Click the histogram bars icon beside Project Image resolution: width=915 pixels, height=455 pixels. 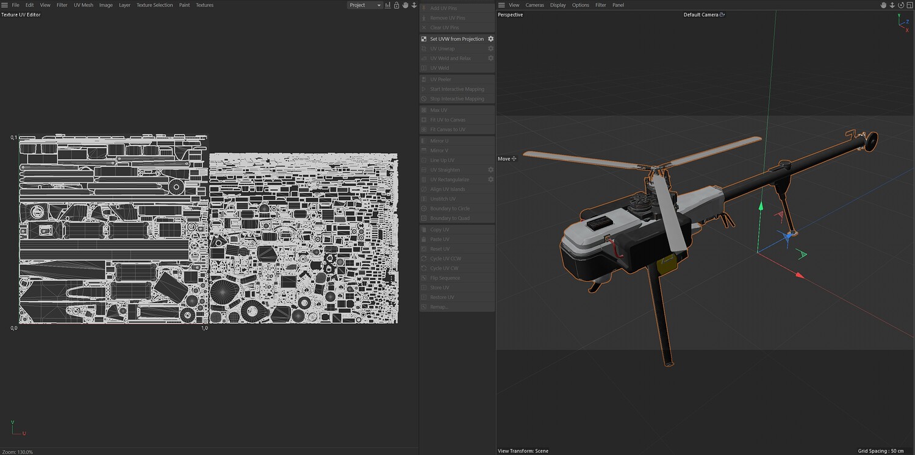click(x=388, y=5)
